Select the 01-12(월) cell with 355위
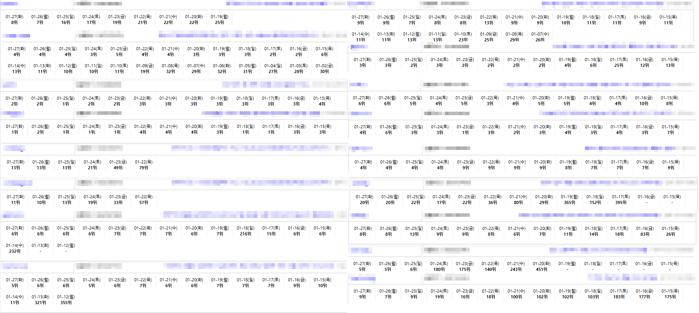This screenshot has width=699, height=313. point(66,299)
